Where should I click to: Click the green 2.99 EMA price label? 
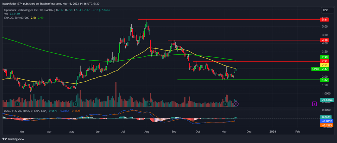click(x=324, y=57)
